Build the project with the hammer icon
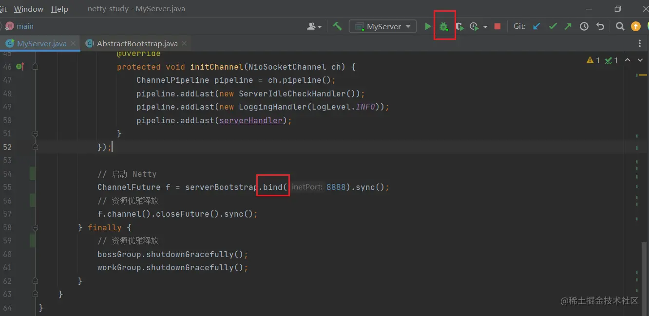Viewport: 649px width, 316px height. [x=337, y=26]
